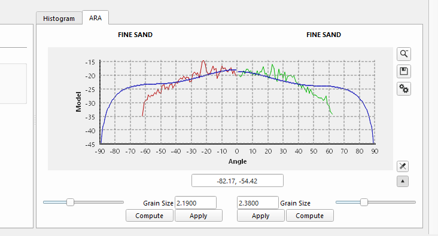438x236 pixels.
Task: Click the right grain size slider handle
Action: (x=364, y=203)
